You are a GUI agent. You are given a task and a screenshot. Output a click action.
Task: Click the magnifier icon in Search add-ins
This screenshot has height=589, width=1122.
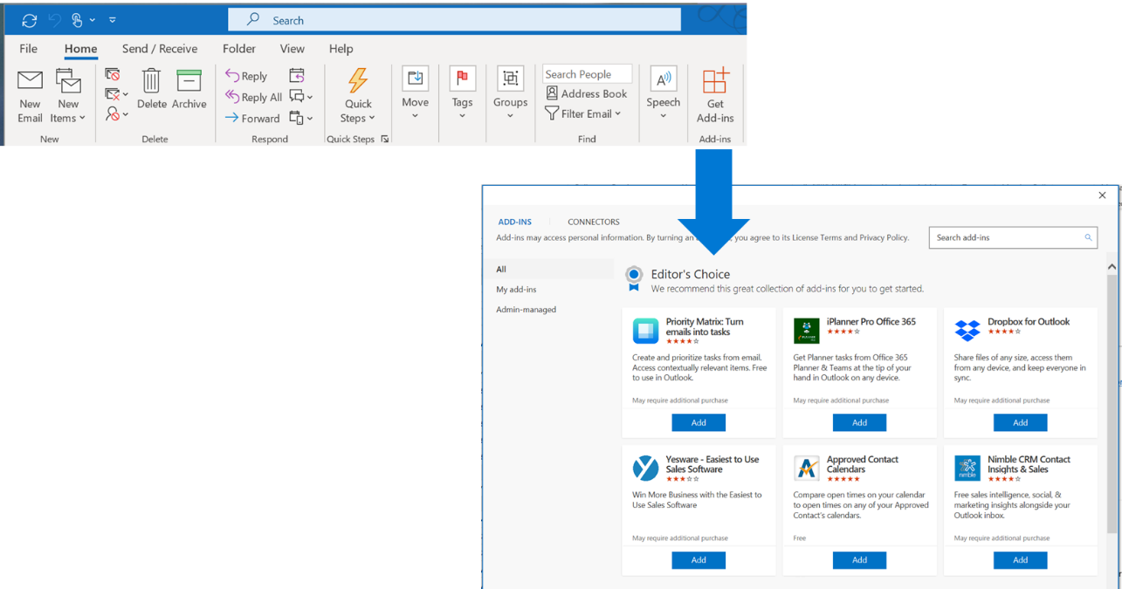coord(1088,237)
